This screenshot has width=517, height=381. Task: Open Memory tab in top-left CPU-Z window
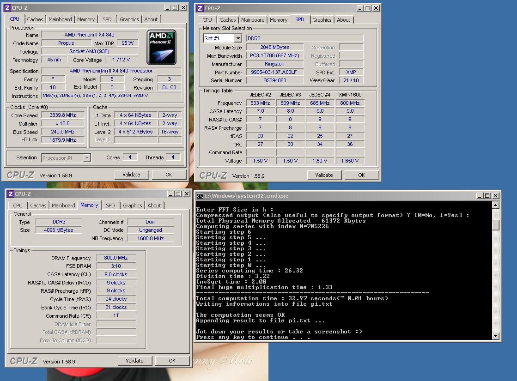click(86, 19)
